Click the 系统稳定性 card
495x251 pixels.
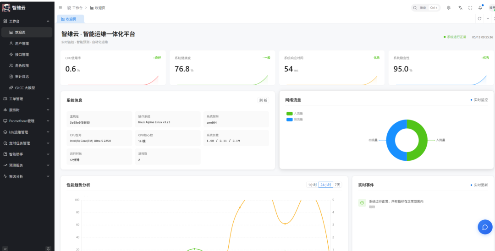pyautogui.click(x=441, y=67)
